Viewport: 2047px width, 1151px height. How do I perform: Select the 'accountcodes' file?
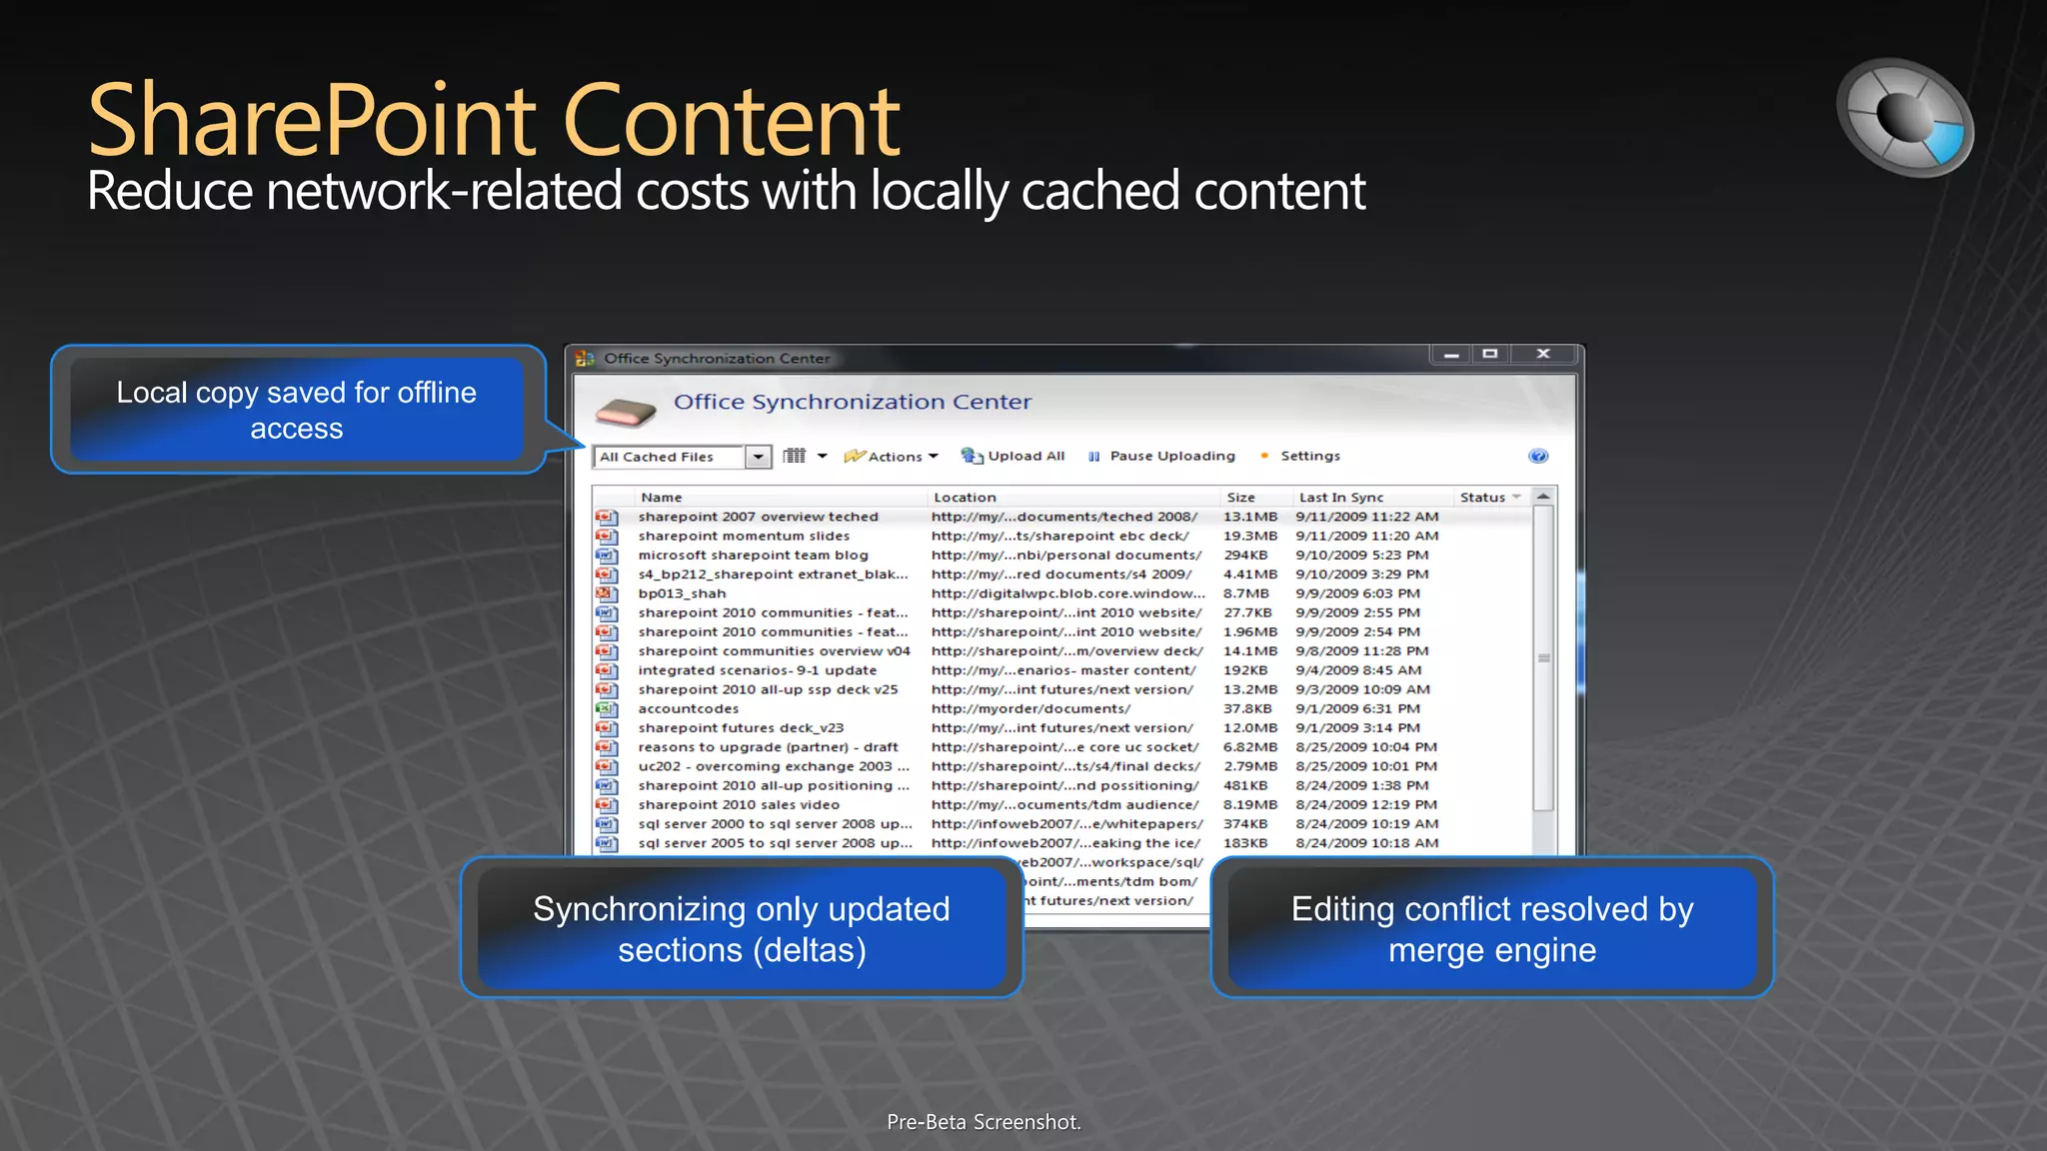click(x=1061, y=708)
